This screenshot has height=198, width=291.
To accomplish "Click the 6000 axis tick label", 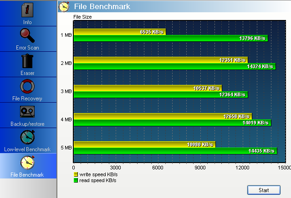I will (x=158, y=168).
